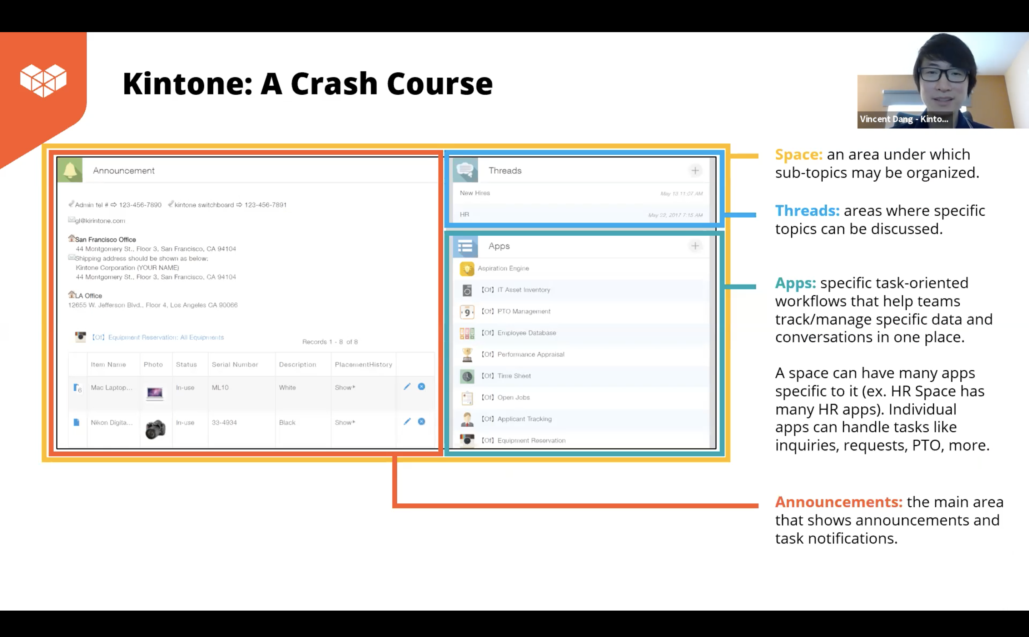Open Nikon Digital record details icon
The width and height of the screenshot is (1029, 637).
pos(76,422)
